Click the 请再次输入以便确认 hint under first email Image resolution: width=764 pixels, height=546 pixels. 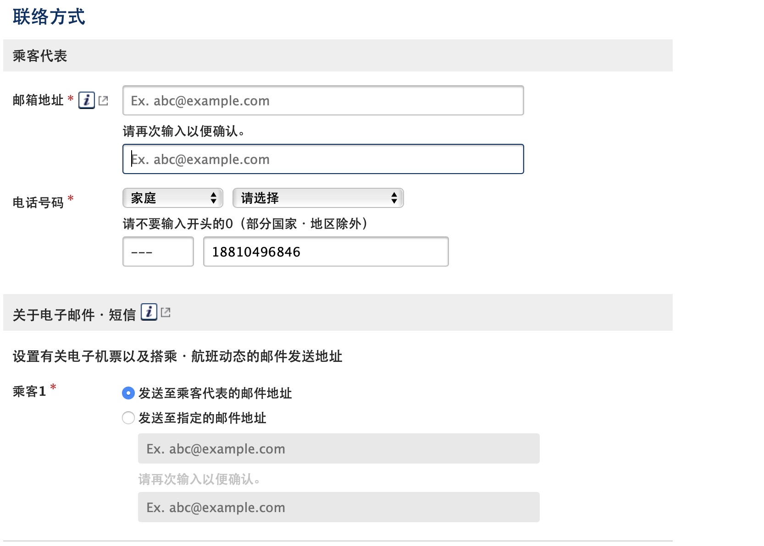[x=184, y=131]
